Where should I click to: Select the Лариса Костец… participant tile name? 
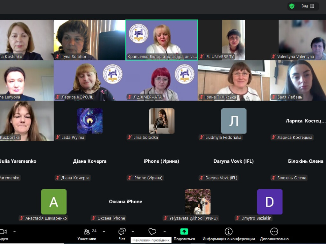(306, 121)
